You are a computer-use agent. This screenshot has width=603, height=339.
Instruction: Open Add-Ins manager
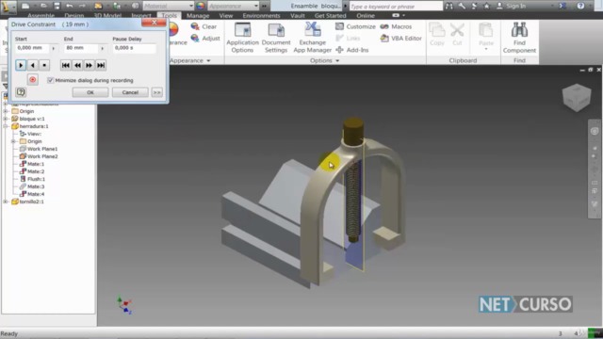click(351, 50)
